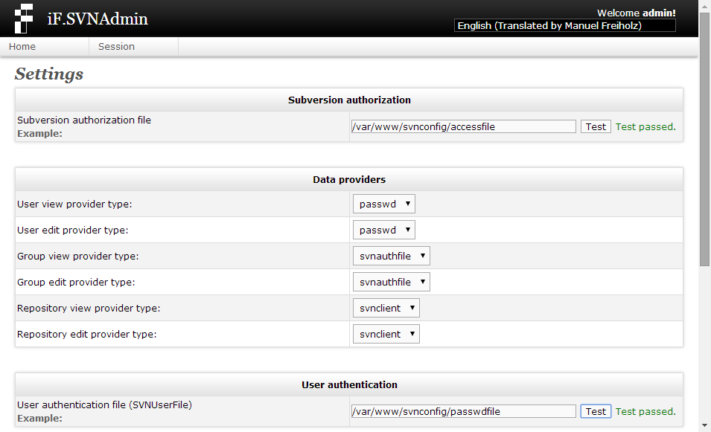Click the iF.SVNAdmin title text
This screenshot has width=711, height=432.
(98, 19)
